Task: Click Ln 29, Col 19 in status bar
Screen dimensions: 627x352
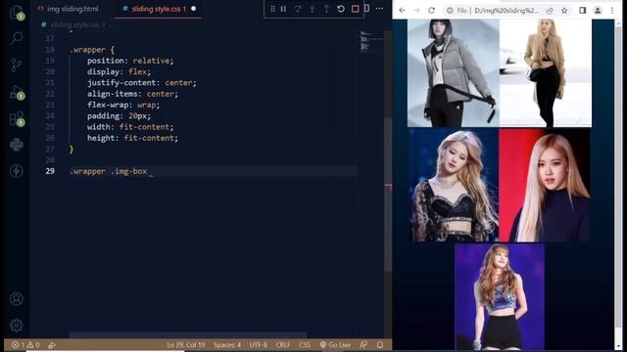Action: tap(186, 345)
